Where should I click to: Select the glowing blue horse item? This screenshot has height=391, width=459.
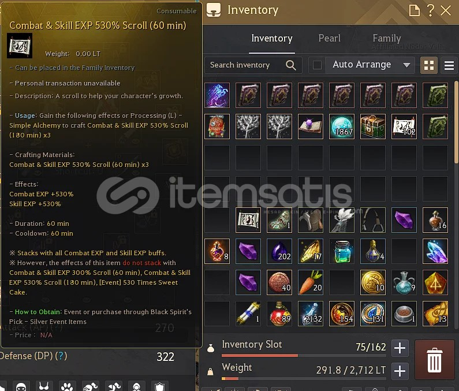(x=217, y=95)
